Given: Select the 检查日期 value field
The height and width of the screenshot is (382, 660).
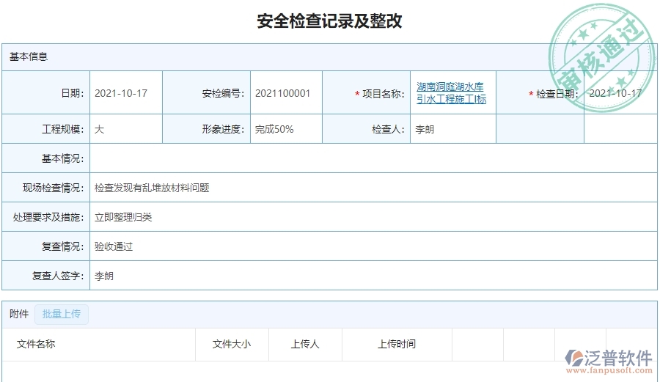Looking at the screenshot, I should (620, 93).
